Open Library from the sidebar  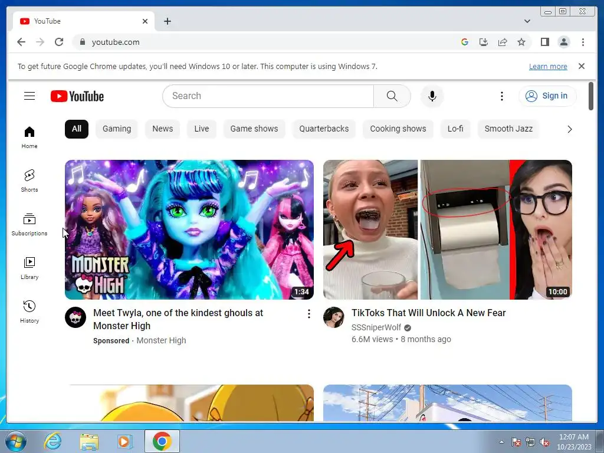click(x=29, y=268)
